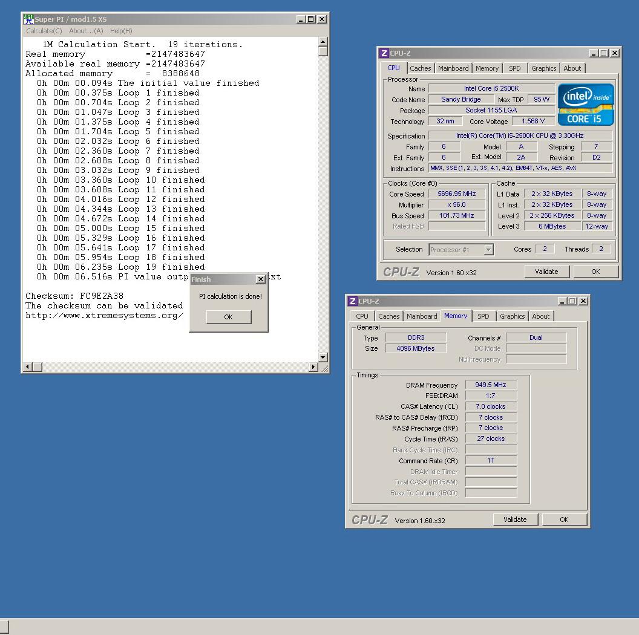The height and width of the screenshot is (635, 639).
Task: Minimize the upper CPU-Z window
Action: coord(594,53)
